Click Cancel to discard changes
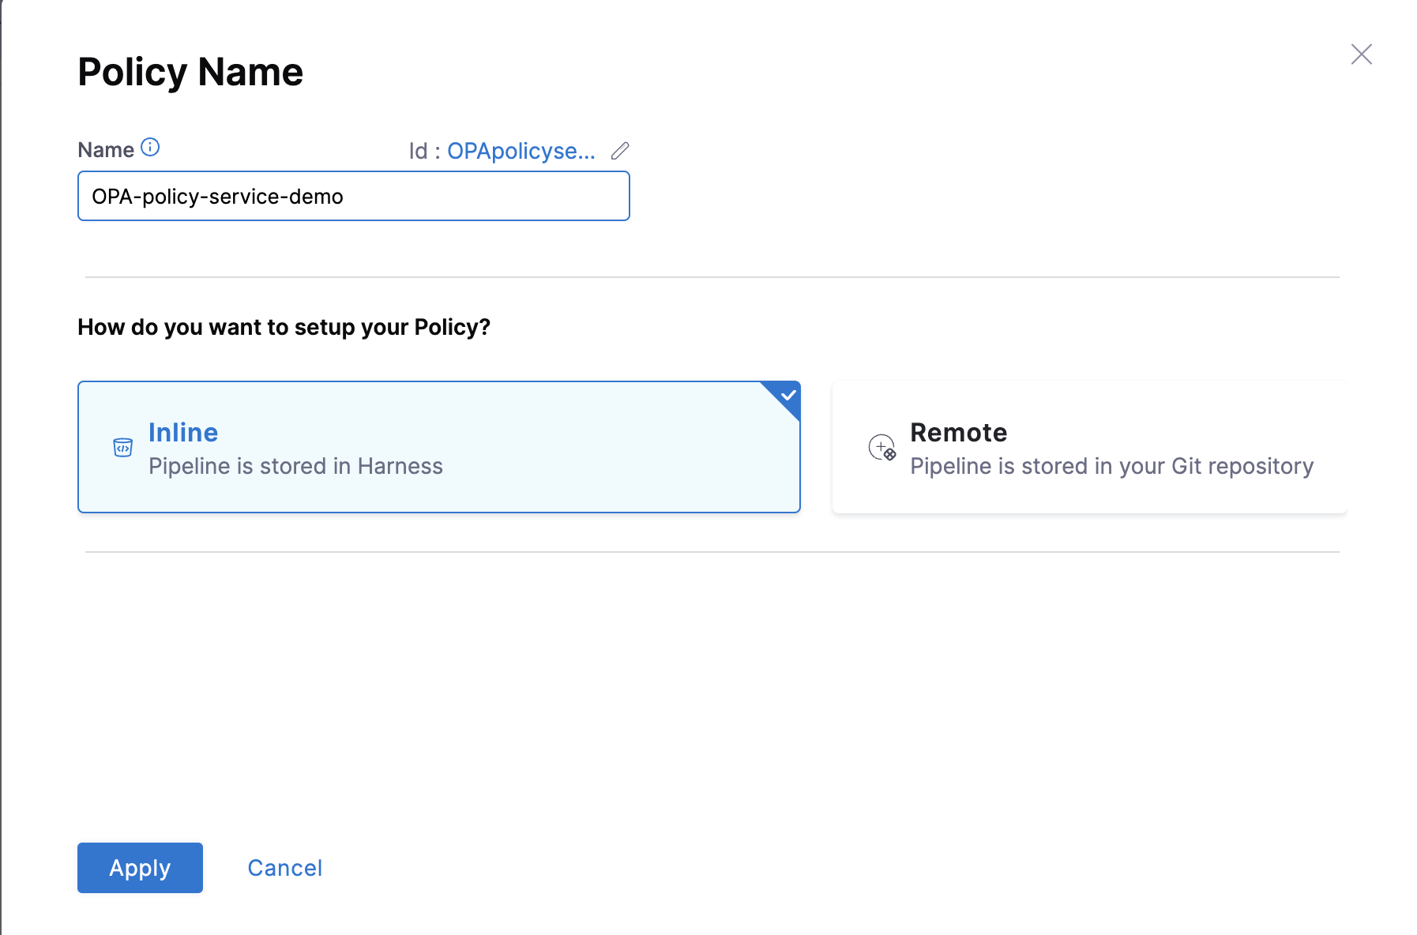1417x935 pixels. [284, 867]
